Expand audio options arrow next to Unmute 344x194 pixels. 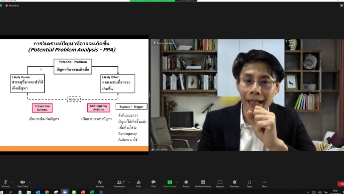coord(11,182)
